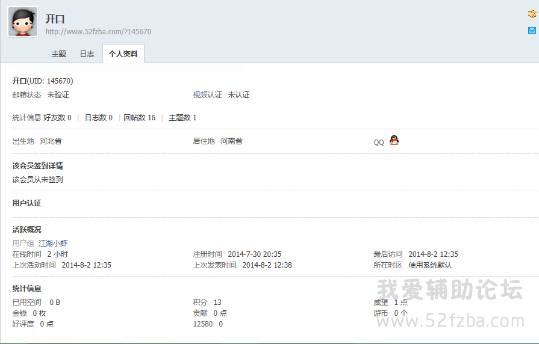The height and width of the screenshot is (344, 539).
Task: Open 回帖数 16 replies link
Action: pos(139,118)
